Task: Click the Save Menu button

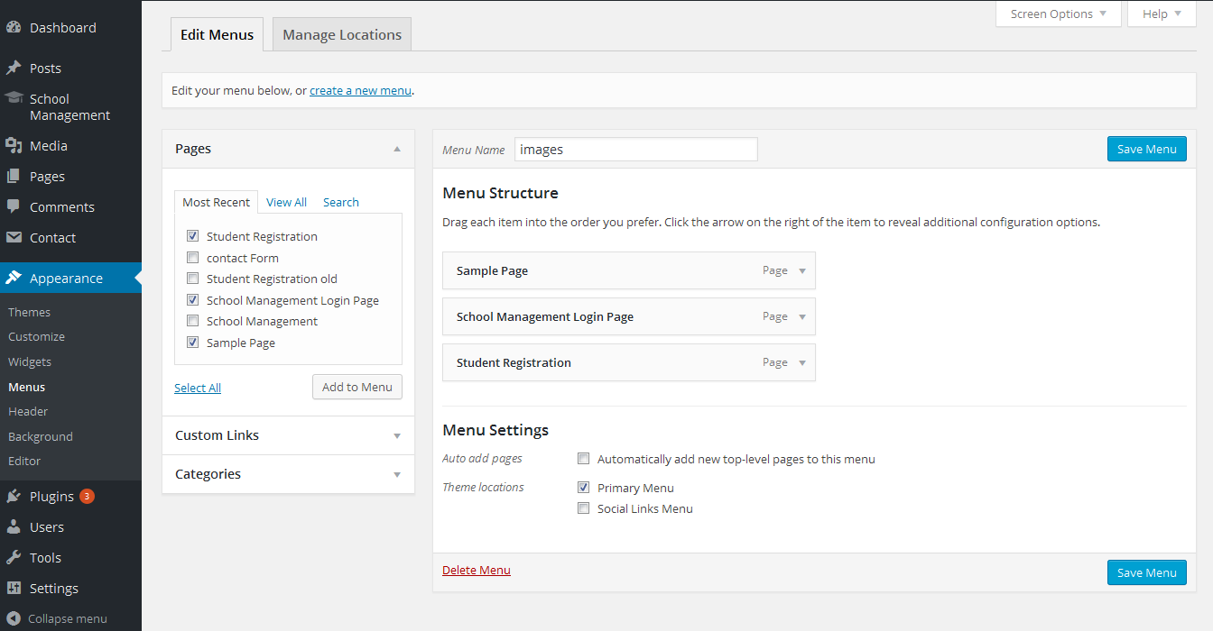Action: point(1146,149)
